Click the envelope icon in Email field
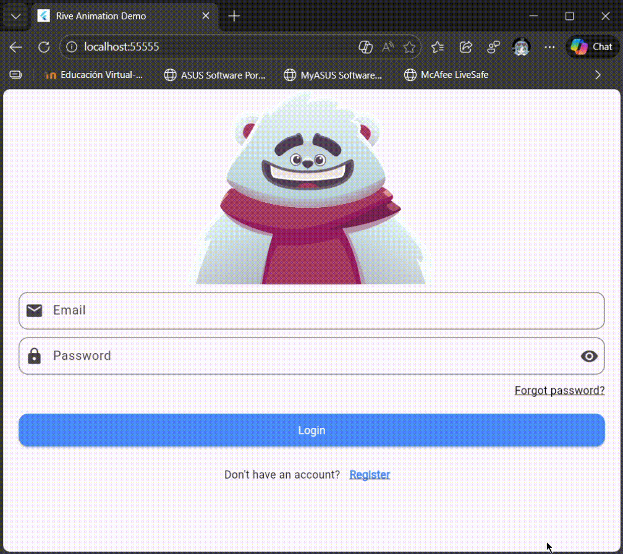Viewport: 623px width, 554px height. (34, 310)
